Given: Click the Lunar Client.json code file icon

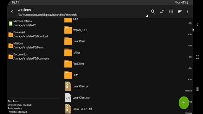Looking at the screenshot, I should coord(68,98).
